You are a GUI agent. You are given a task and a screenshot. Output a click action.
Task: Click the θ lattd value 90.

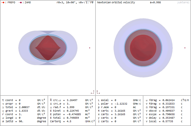click(21, 121)
